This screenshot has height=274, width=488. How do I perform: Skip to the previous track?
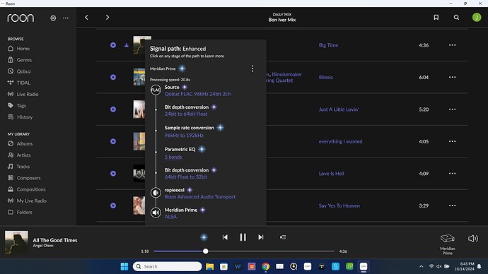point(225,237)
